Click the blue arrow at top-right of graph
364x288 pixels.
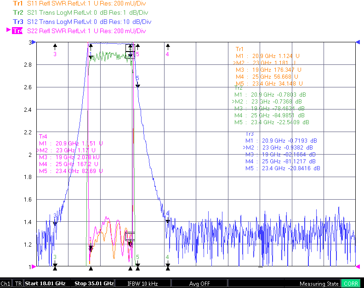[358, 42]
